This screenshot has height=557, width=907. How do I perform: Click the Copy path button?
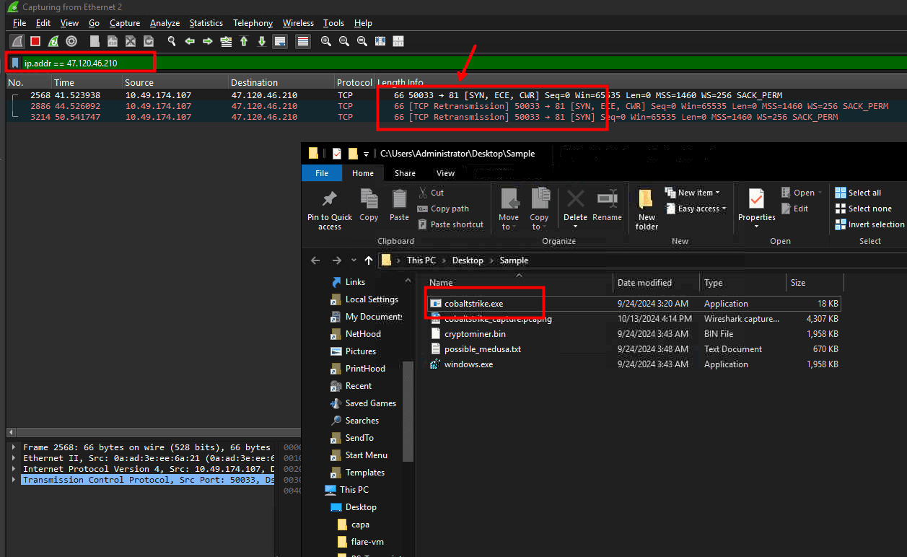coord(449,209)
